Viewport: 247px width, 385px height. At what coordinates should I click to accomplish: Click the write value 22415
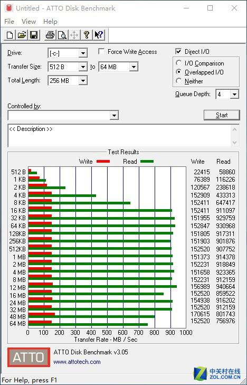click(202, 172)
